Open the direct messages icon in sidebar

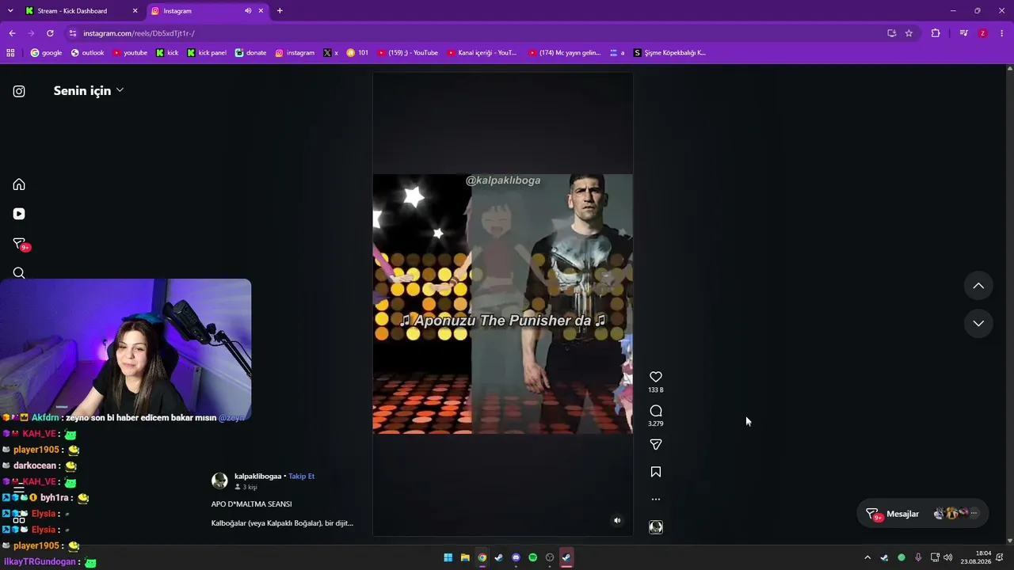click(x=20, y=244)
